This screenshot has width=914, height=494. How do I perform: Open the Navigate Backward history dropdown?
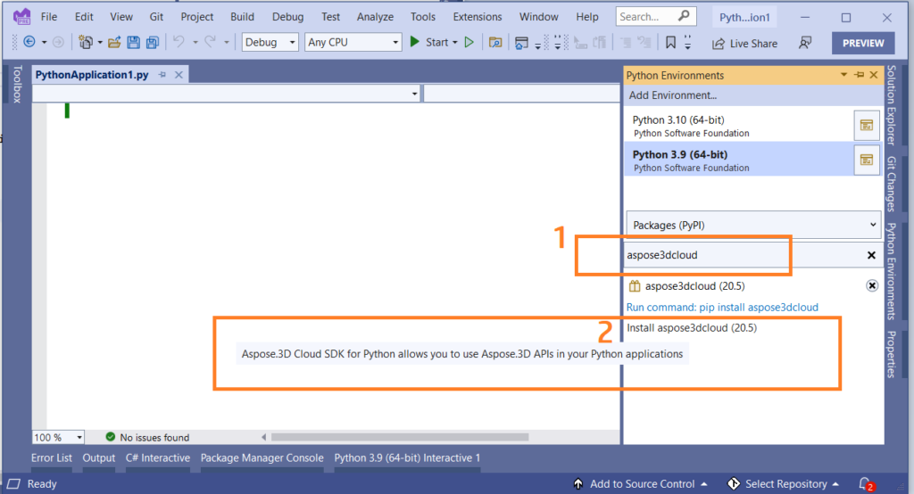pyautogui.click(x=44, y=43)
